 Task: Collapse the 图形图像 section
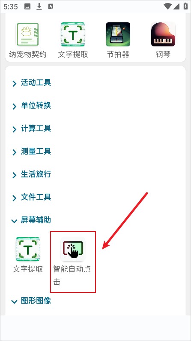tap(32, 301)
